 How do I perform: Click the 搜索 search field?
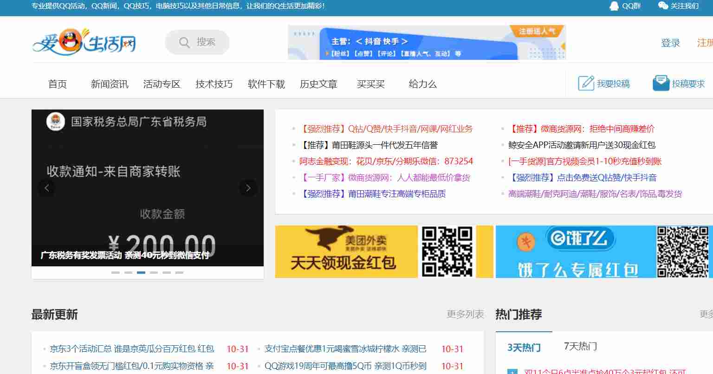(197, 42)
